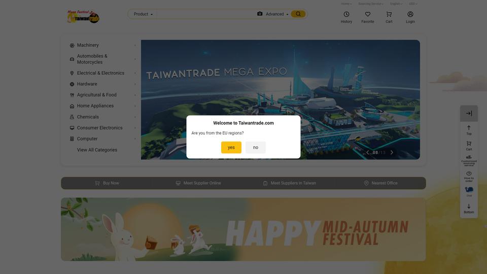Jump to Top using sidebar arrow
This screenshot has width=487, height=274.
469,130
